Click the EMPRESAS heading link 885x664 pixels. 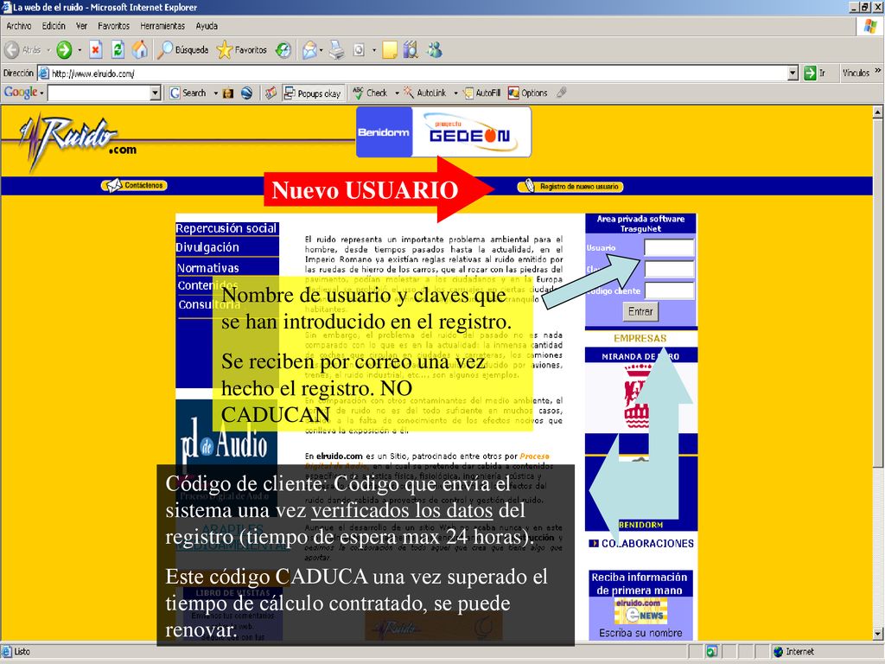point(640,338)
